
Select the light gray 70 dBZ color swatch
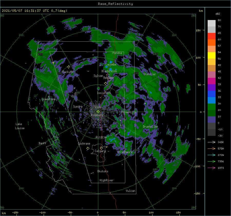pos(211,23)
